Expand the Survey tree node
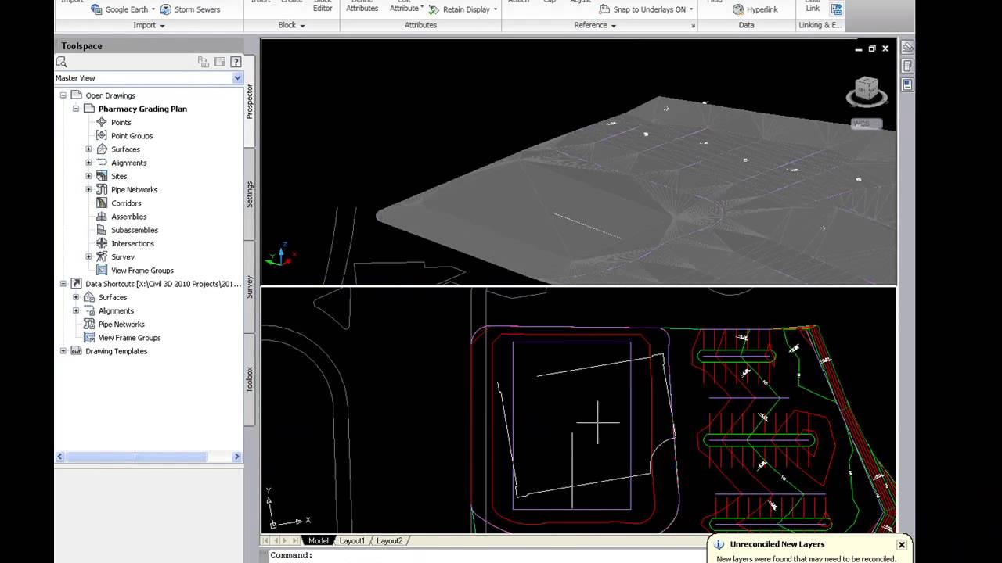 click(x=88, y=256)
